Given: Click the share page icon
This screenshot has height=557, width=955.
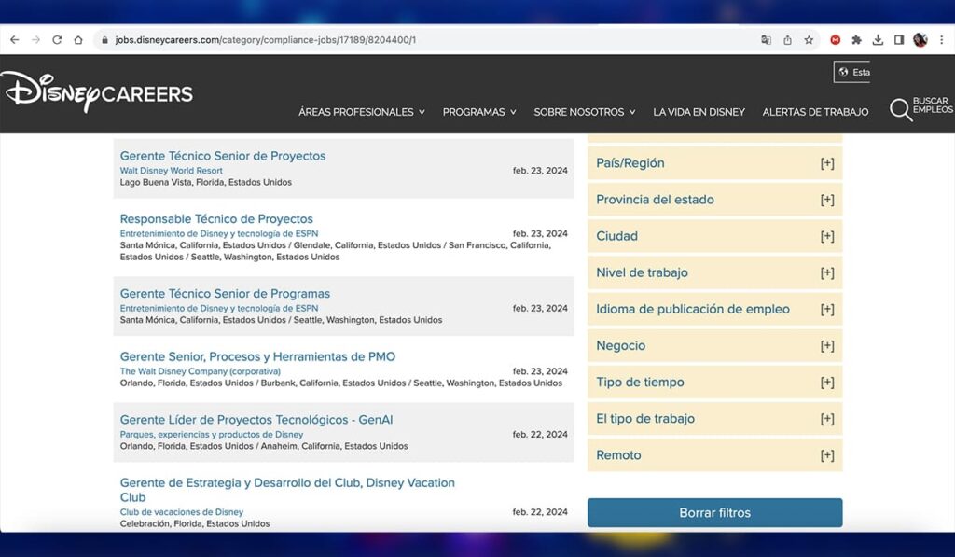Looking at the screenshot, I should click(787, 39).
